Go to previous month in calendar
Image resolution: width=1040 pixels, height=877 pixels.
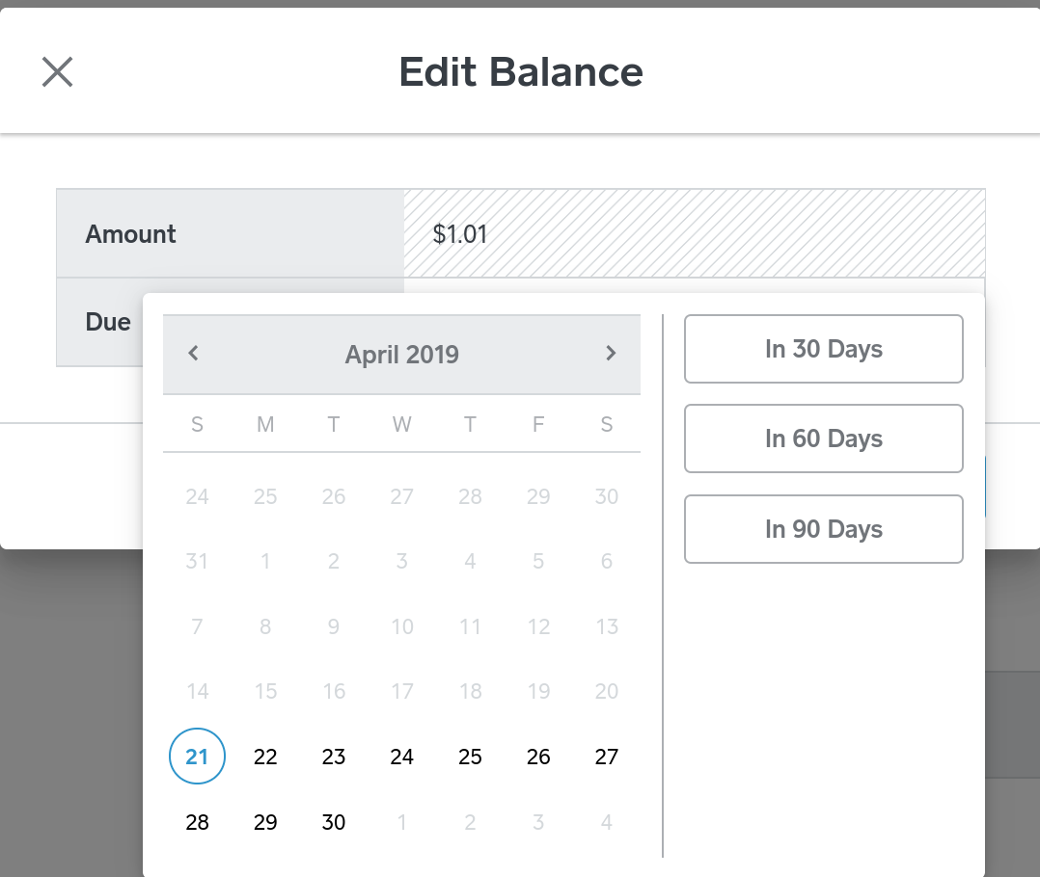193,354
